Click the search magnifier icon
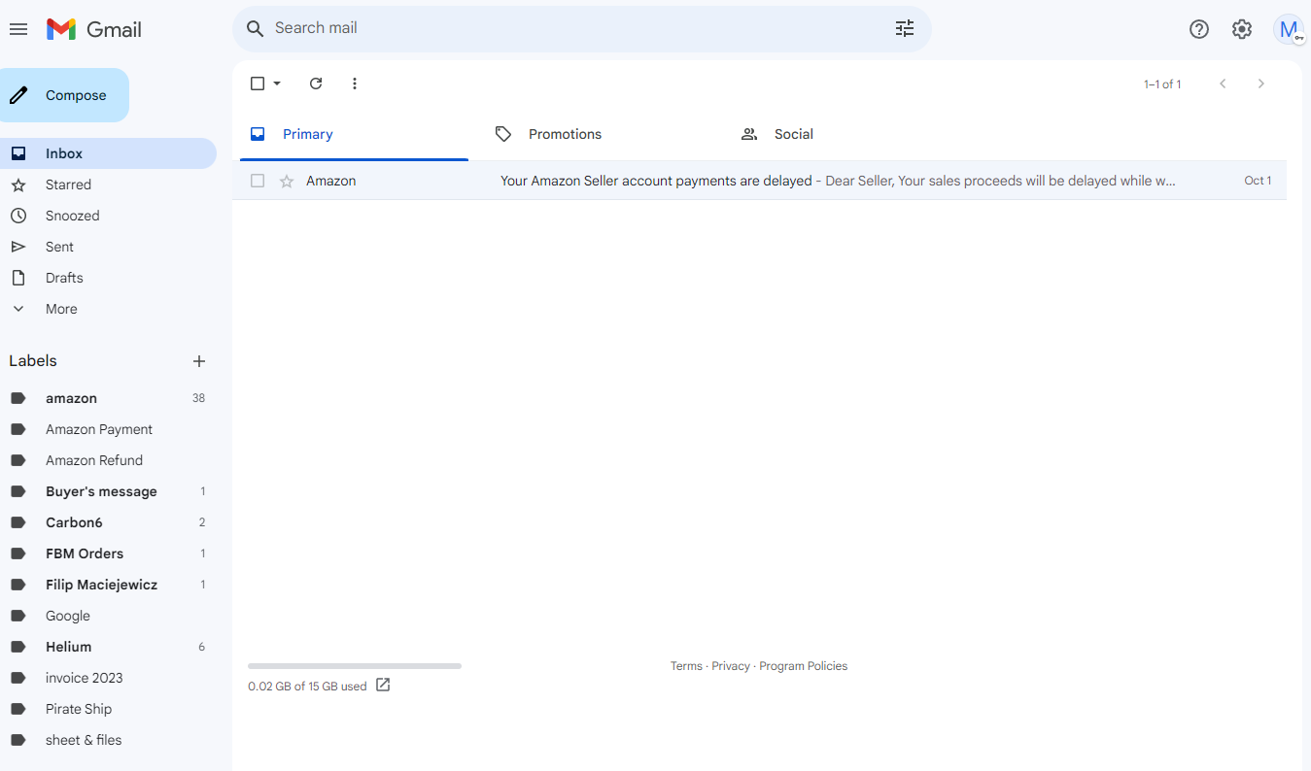 pyautogui.click(x=256, y=29)
